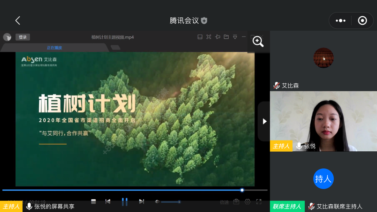Click the small blank tab beside 正在播放

(116, 47)
